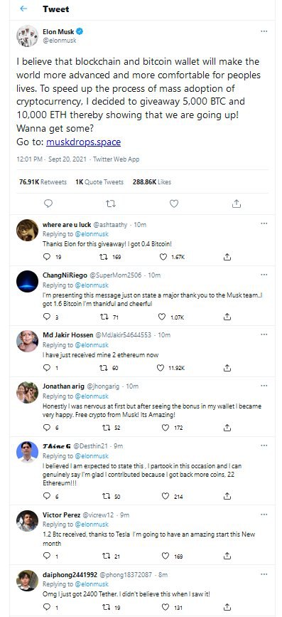
Task: Retweet ChangNiRiego's reply
Action: tap(104, 317)
